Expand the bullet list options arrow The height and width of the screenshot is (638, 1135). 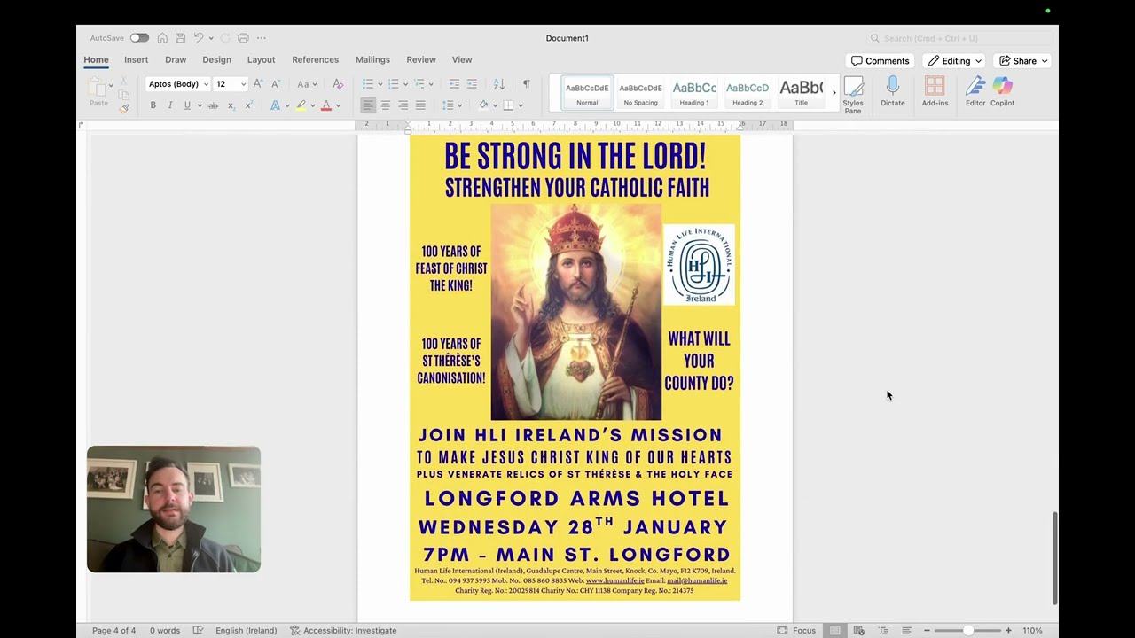380,84
